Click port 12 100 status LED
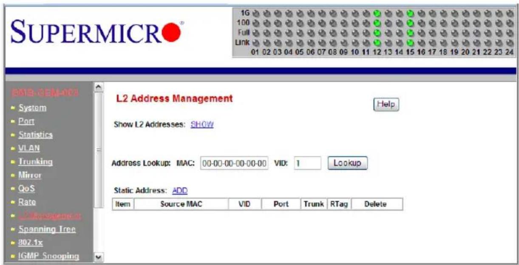 [377, 22]
